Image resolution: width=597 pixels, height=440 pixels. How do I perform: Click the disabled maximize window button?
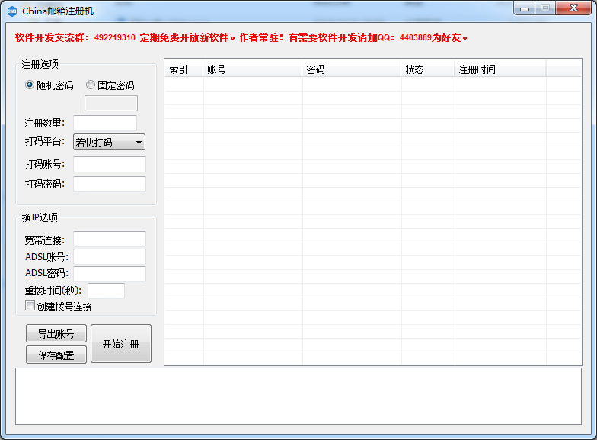coord(545,8)
